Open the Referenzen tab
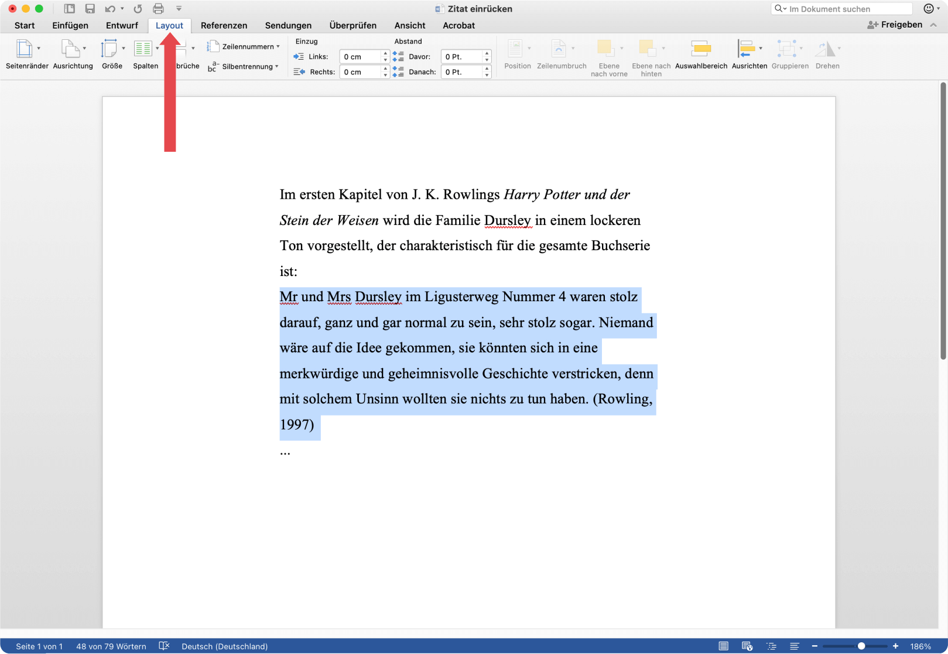948x654 pixels. pyautogui.click(x=224, y=25)
